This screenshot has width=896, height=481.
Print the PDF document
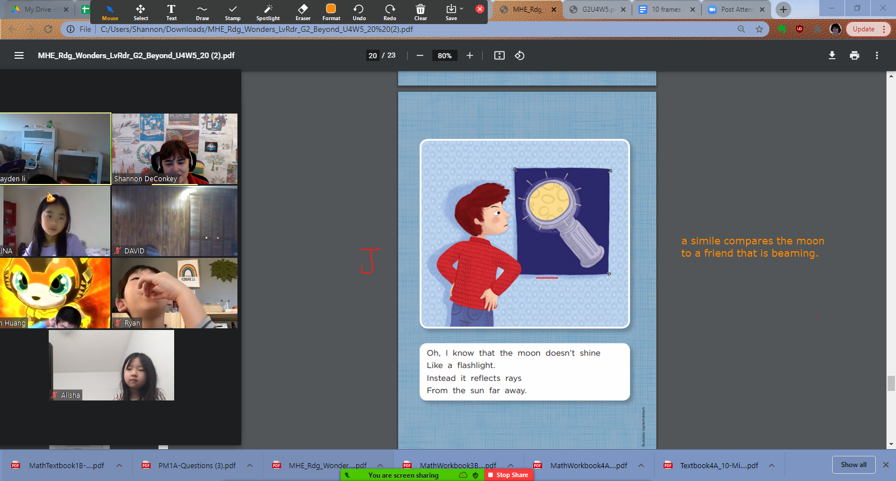(x=855, y=55)
